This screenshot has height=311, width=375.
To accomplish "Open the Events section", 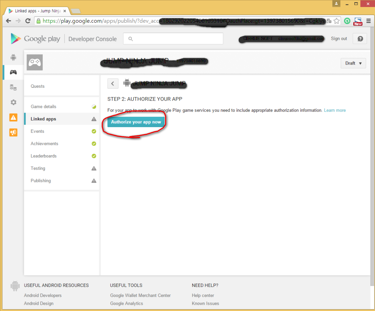I will pos(62,131).
